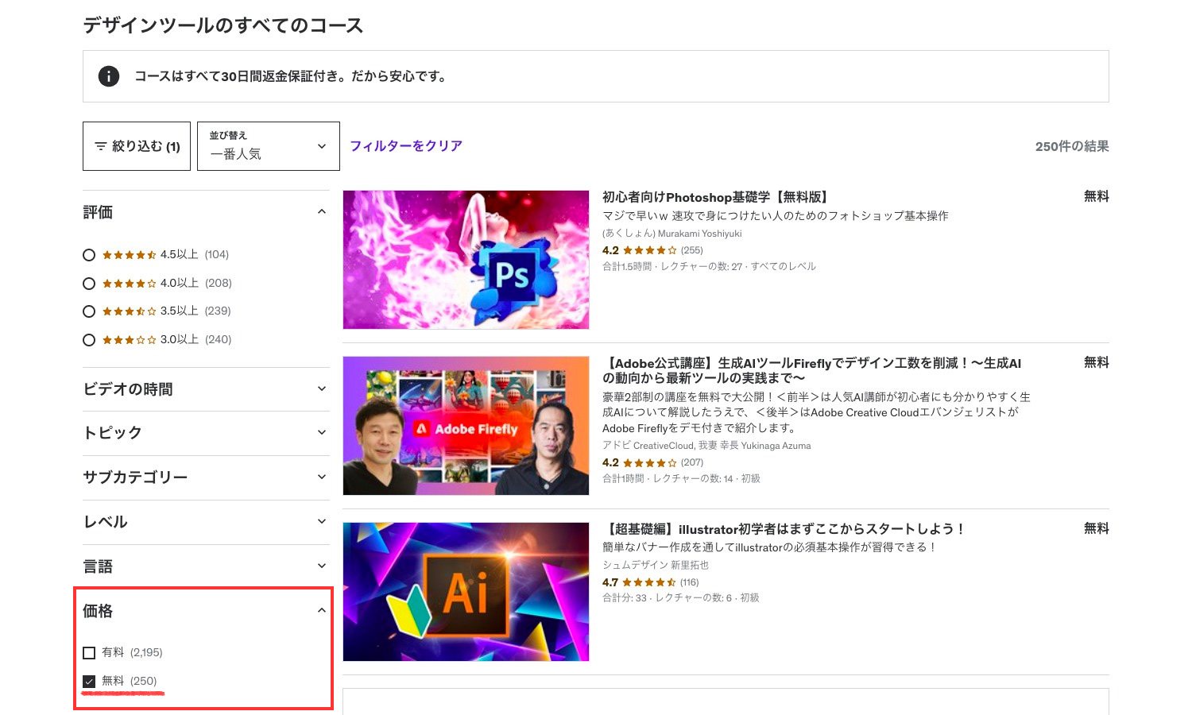1192x715 pixels.
Task: Open the 絞り込む (1) filter button
Action: [x=137, y=146]
